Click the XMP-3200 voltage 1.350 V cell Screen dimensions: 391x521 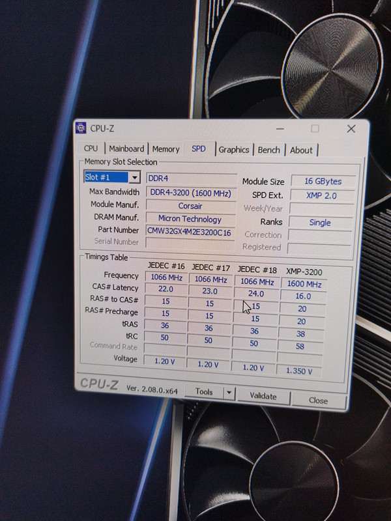299,371
